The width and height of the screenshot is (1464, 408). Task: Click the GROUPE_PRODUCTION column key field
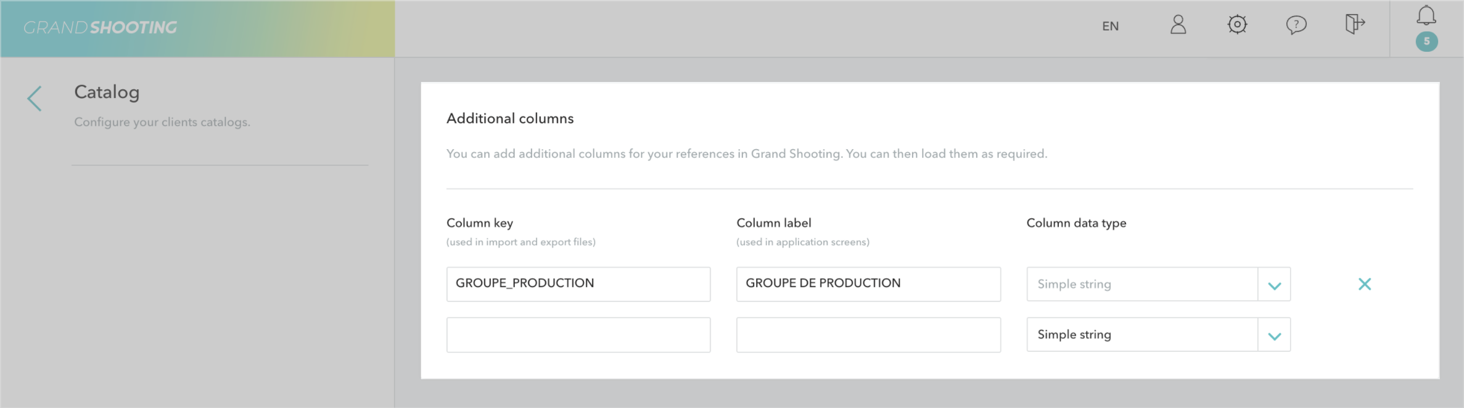click(x=578, y=284)
